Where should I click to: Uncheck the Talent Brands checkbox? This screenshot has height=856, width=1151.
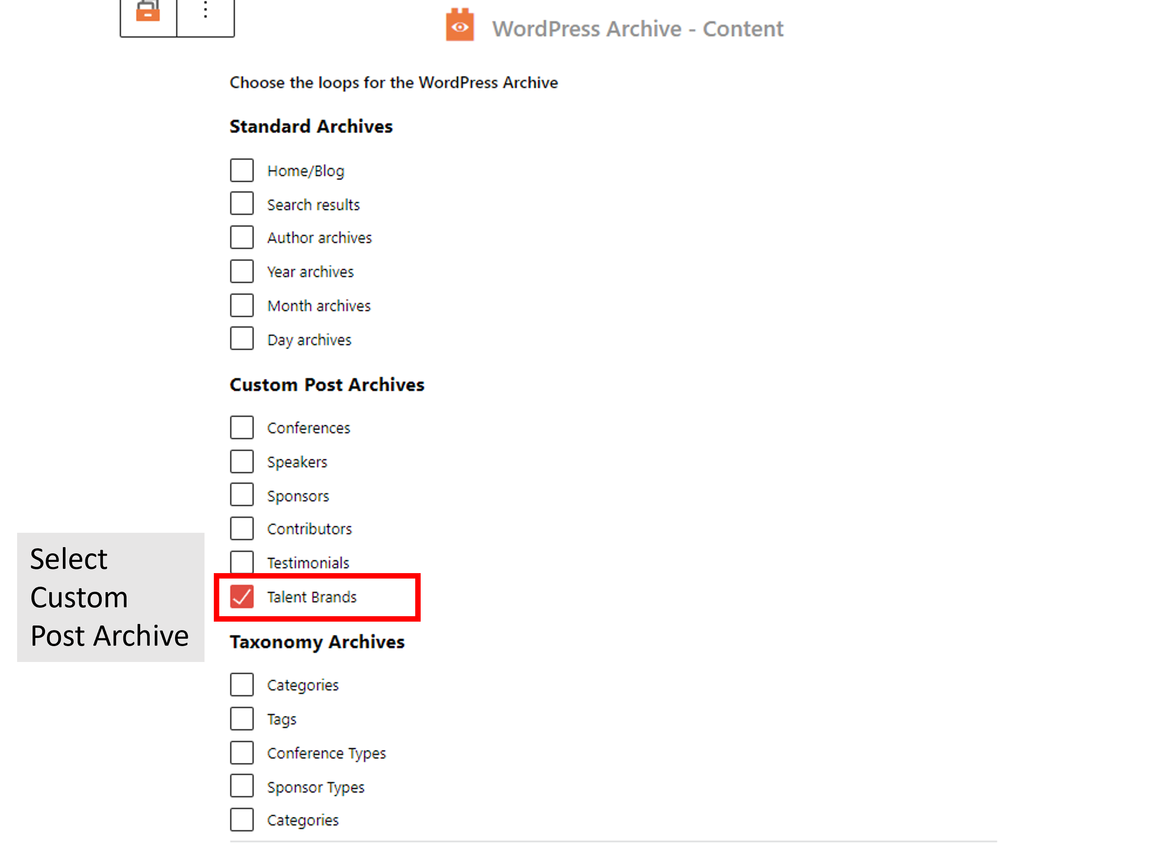pos(242,596)
